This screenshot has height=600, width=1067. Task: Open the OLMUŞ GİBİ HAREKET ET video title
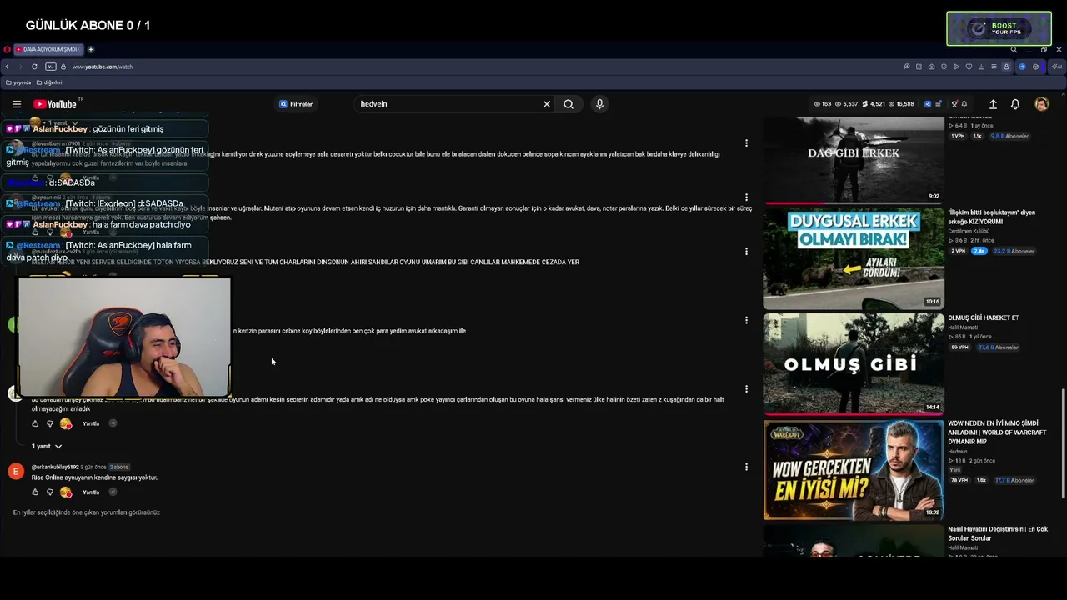pos(983,317)
